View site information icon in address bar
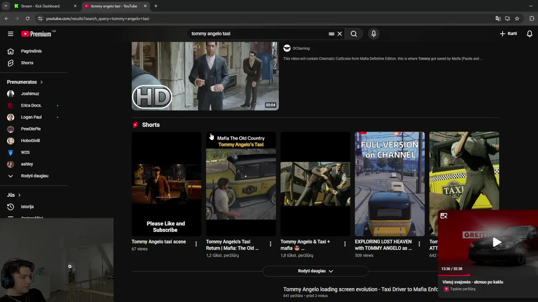This screenshot has height=302, width=538. (40, 18)
